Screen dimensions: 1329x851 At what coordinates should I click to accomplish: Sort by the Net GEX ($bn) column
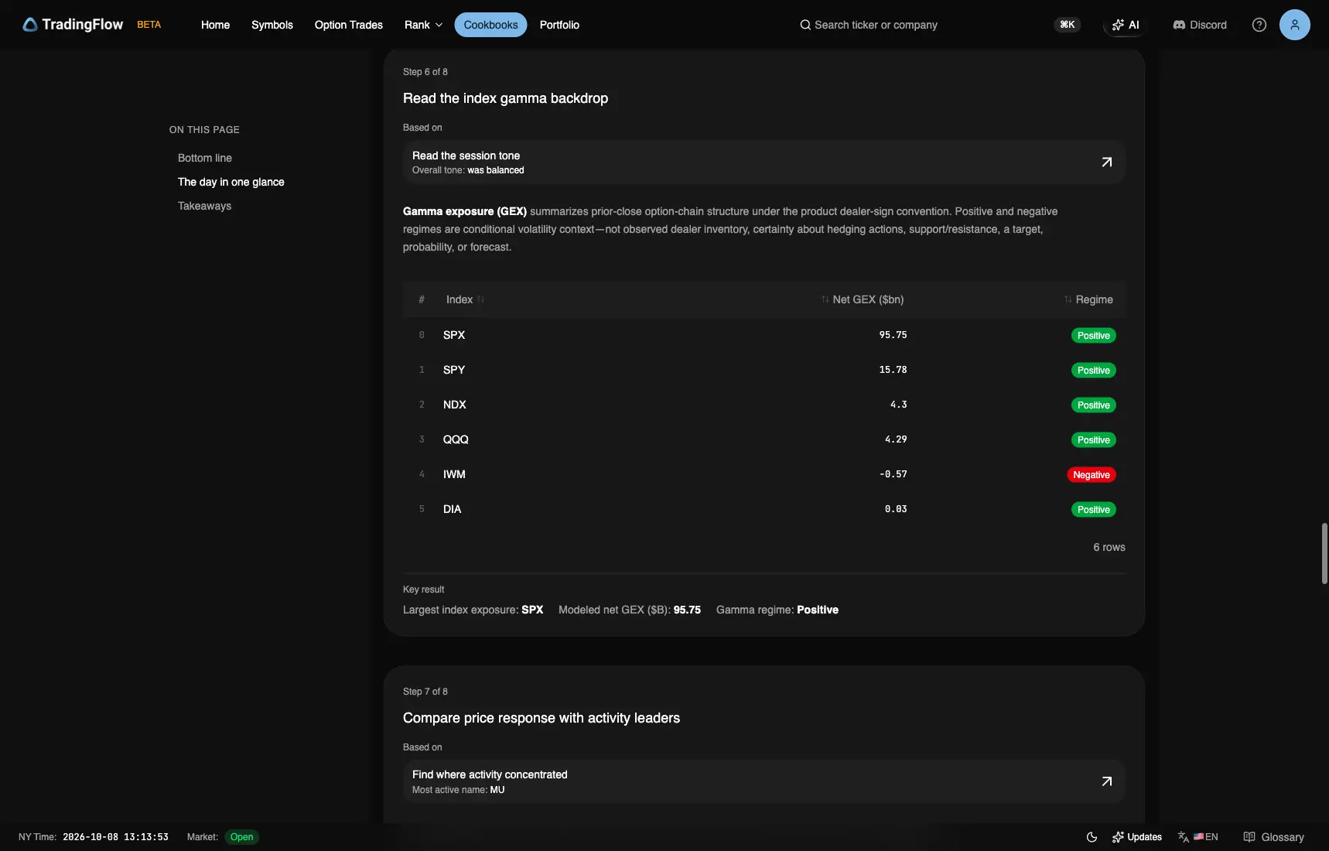[x=863, y=299]
